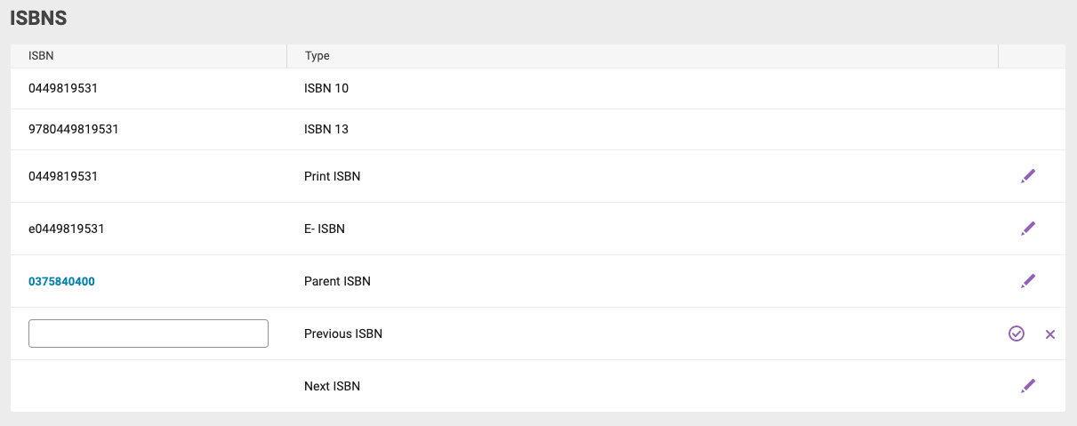Screen dimensions: 1077x426
Task: Open editing for the Parent ISBN row
Action: [1028, 281]
